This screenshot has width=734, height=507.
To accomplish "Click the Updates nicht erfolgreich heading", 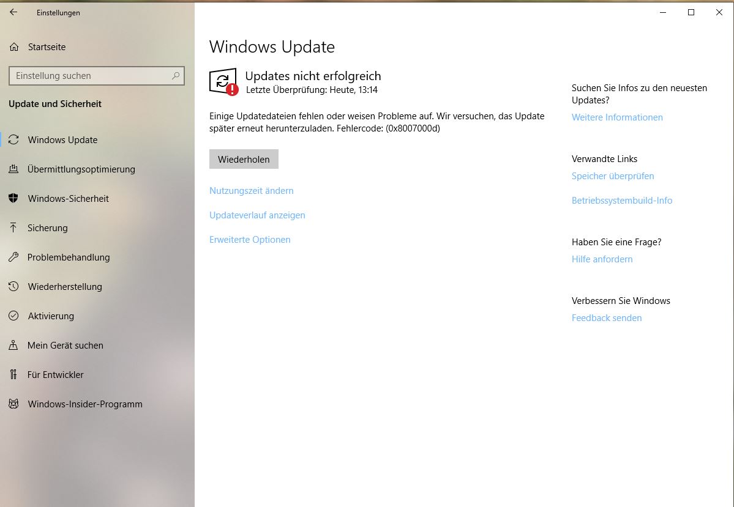I will coord(313,76).
